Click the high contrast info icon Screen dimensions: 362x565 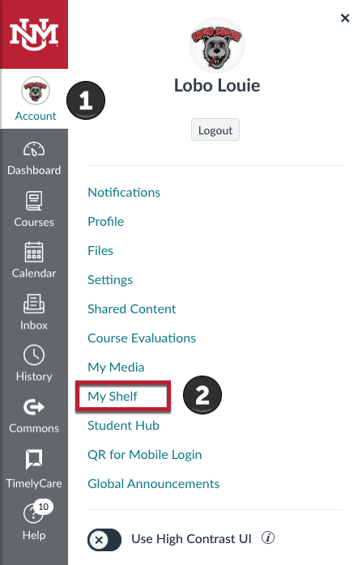tap(268, 538)
